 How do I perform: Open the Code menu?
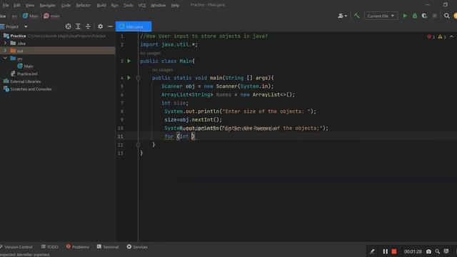pos(66,5)
